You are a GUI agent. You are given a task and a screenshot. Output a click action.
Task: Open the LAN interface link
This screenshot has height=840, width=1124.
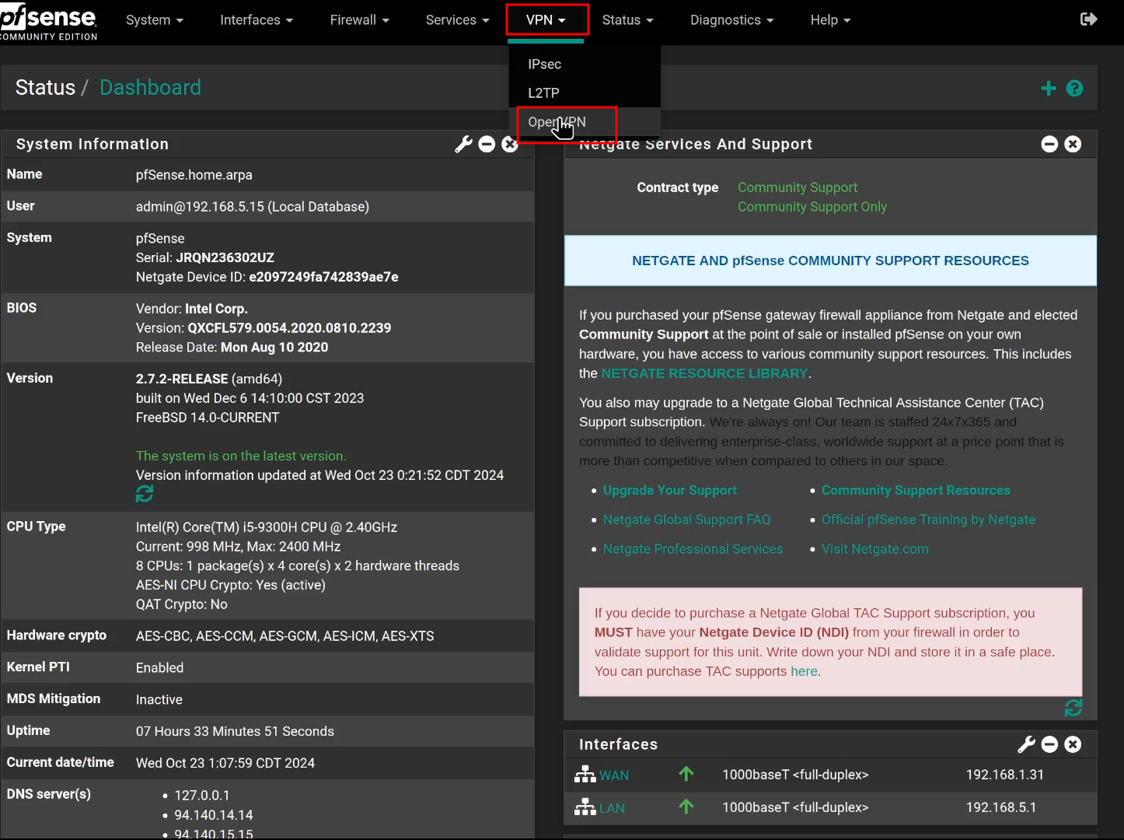click(612, 808)
